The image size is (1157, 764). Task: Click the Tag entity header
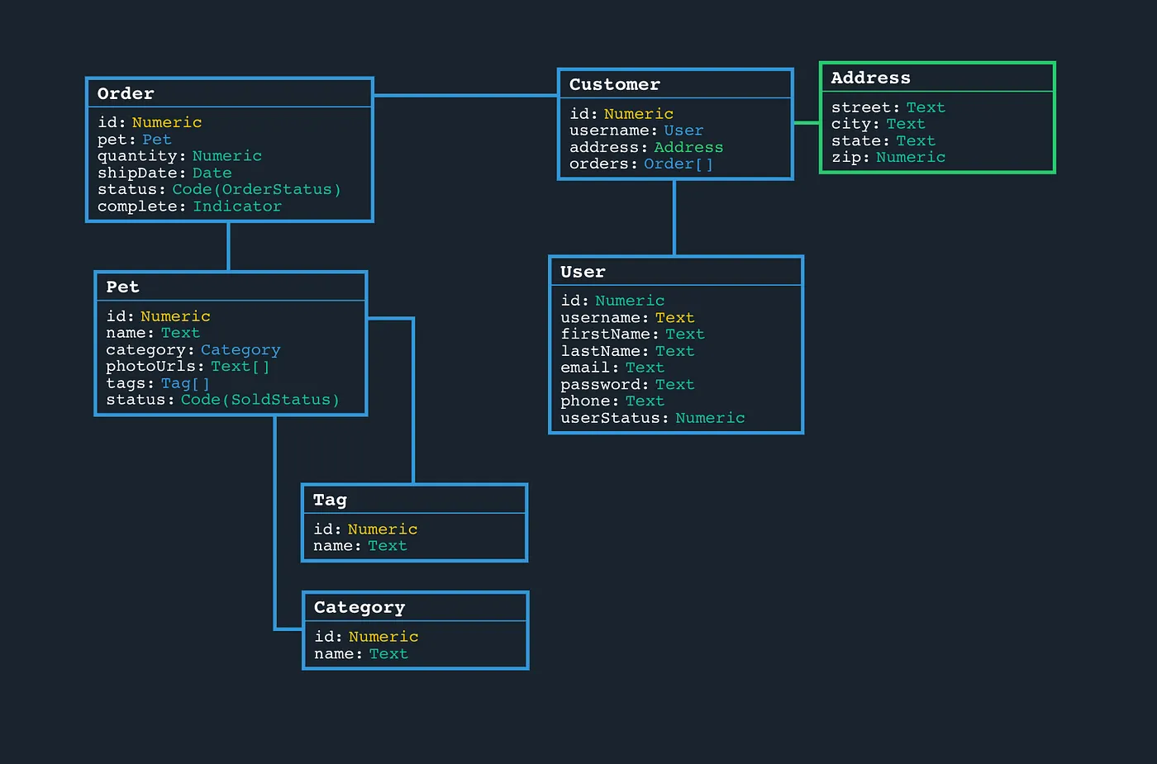tap(330, 499)
